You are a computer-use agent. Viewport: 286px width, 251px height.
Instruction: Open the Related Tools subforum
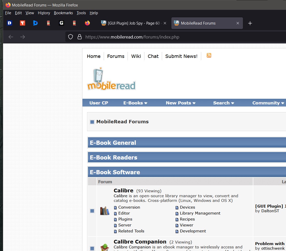(x=131, y=231)
